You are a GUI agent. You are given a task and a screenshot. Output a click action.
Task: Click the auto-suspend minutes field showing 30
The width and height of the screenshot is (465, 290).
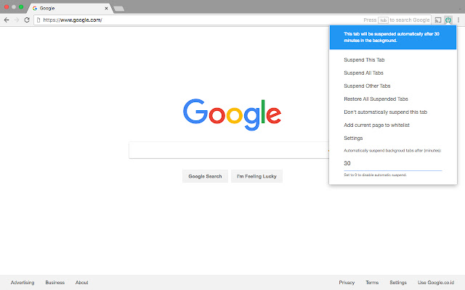(x=392, y=163)
